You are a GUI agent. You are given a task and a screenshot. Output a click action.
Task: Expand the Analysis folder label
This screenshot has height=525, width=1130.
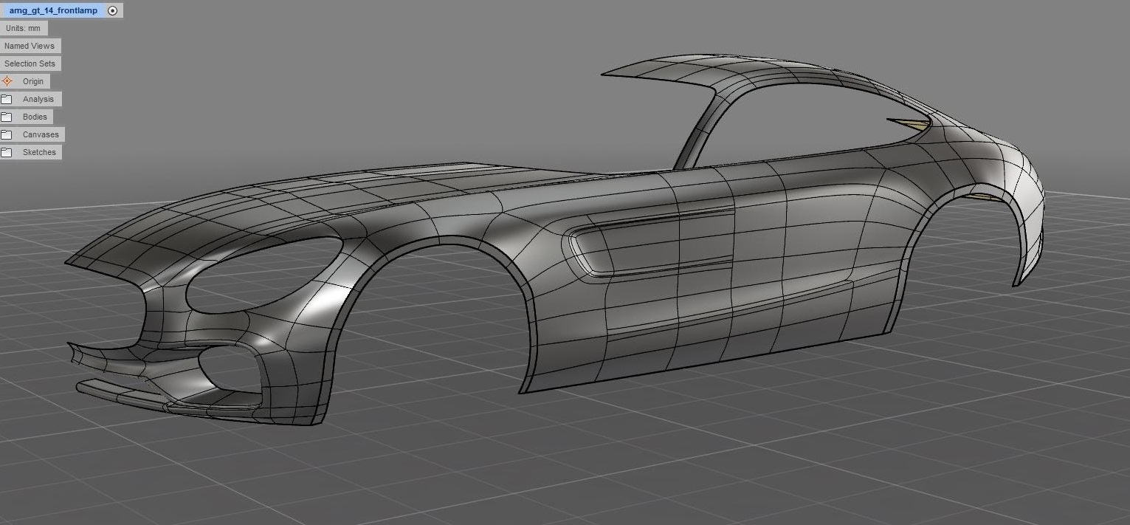point(38,99)
